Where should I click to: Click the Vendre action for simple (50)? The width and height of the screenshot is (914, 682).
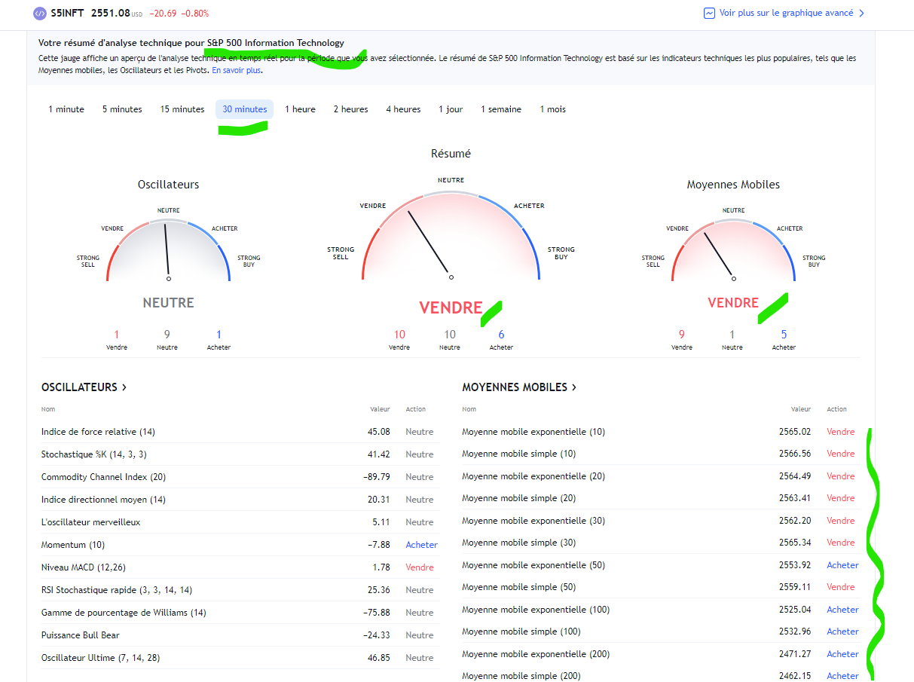pos(841,587)
